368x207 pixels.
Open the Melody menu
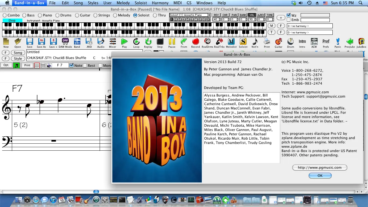click(123, 3)
